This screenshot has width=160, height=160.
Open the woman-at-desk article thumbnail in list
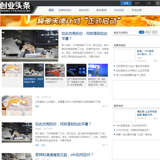(17, 132)
